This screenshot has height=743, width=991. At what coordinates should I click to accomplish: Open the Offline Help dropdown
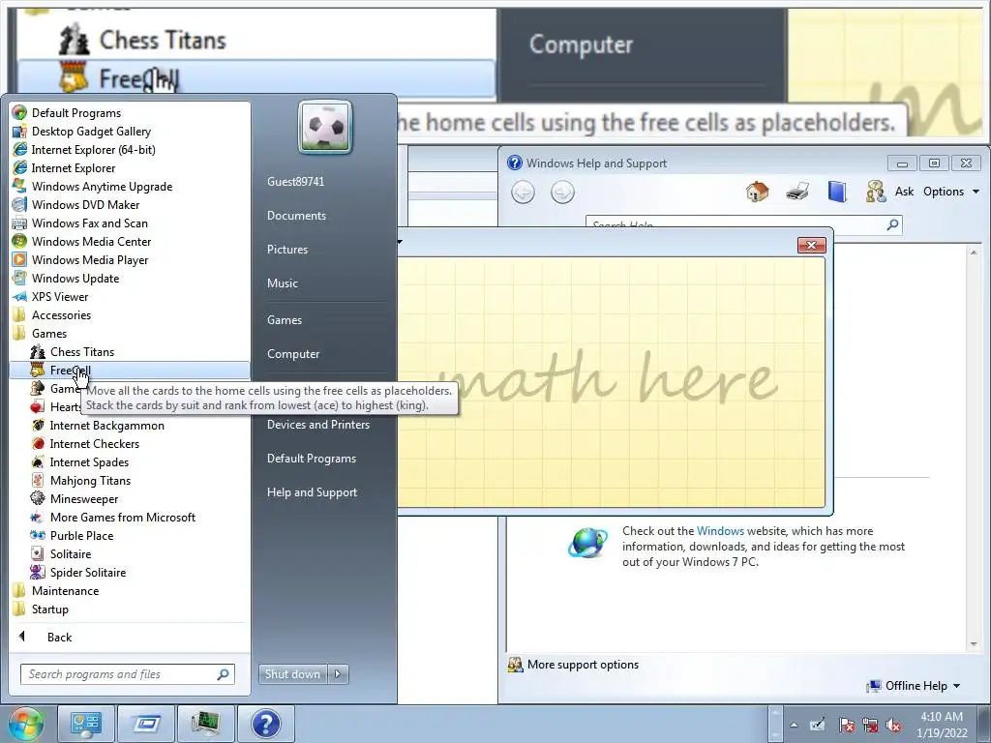click(x=914, y=686)
